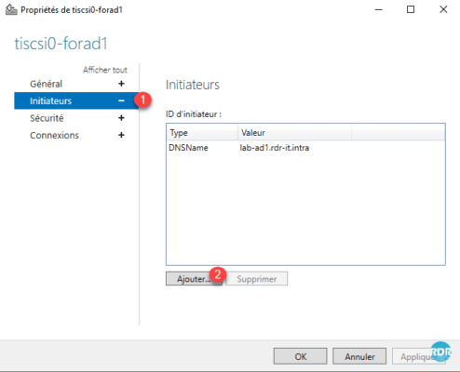Expand the Général section plus sign
The height and width of the screenshot is (372, 460).
121,84
